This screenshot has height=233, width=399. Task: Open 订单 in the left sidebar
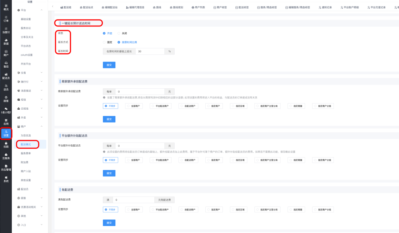[6, 19]
